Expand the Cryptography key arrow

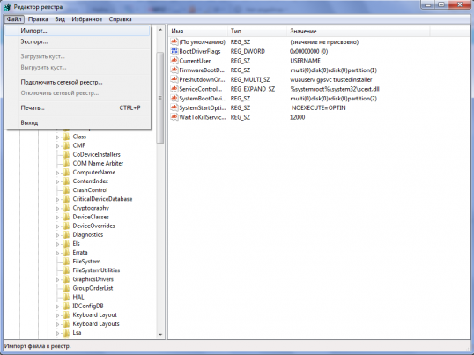coord(57,209)
